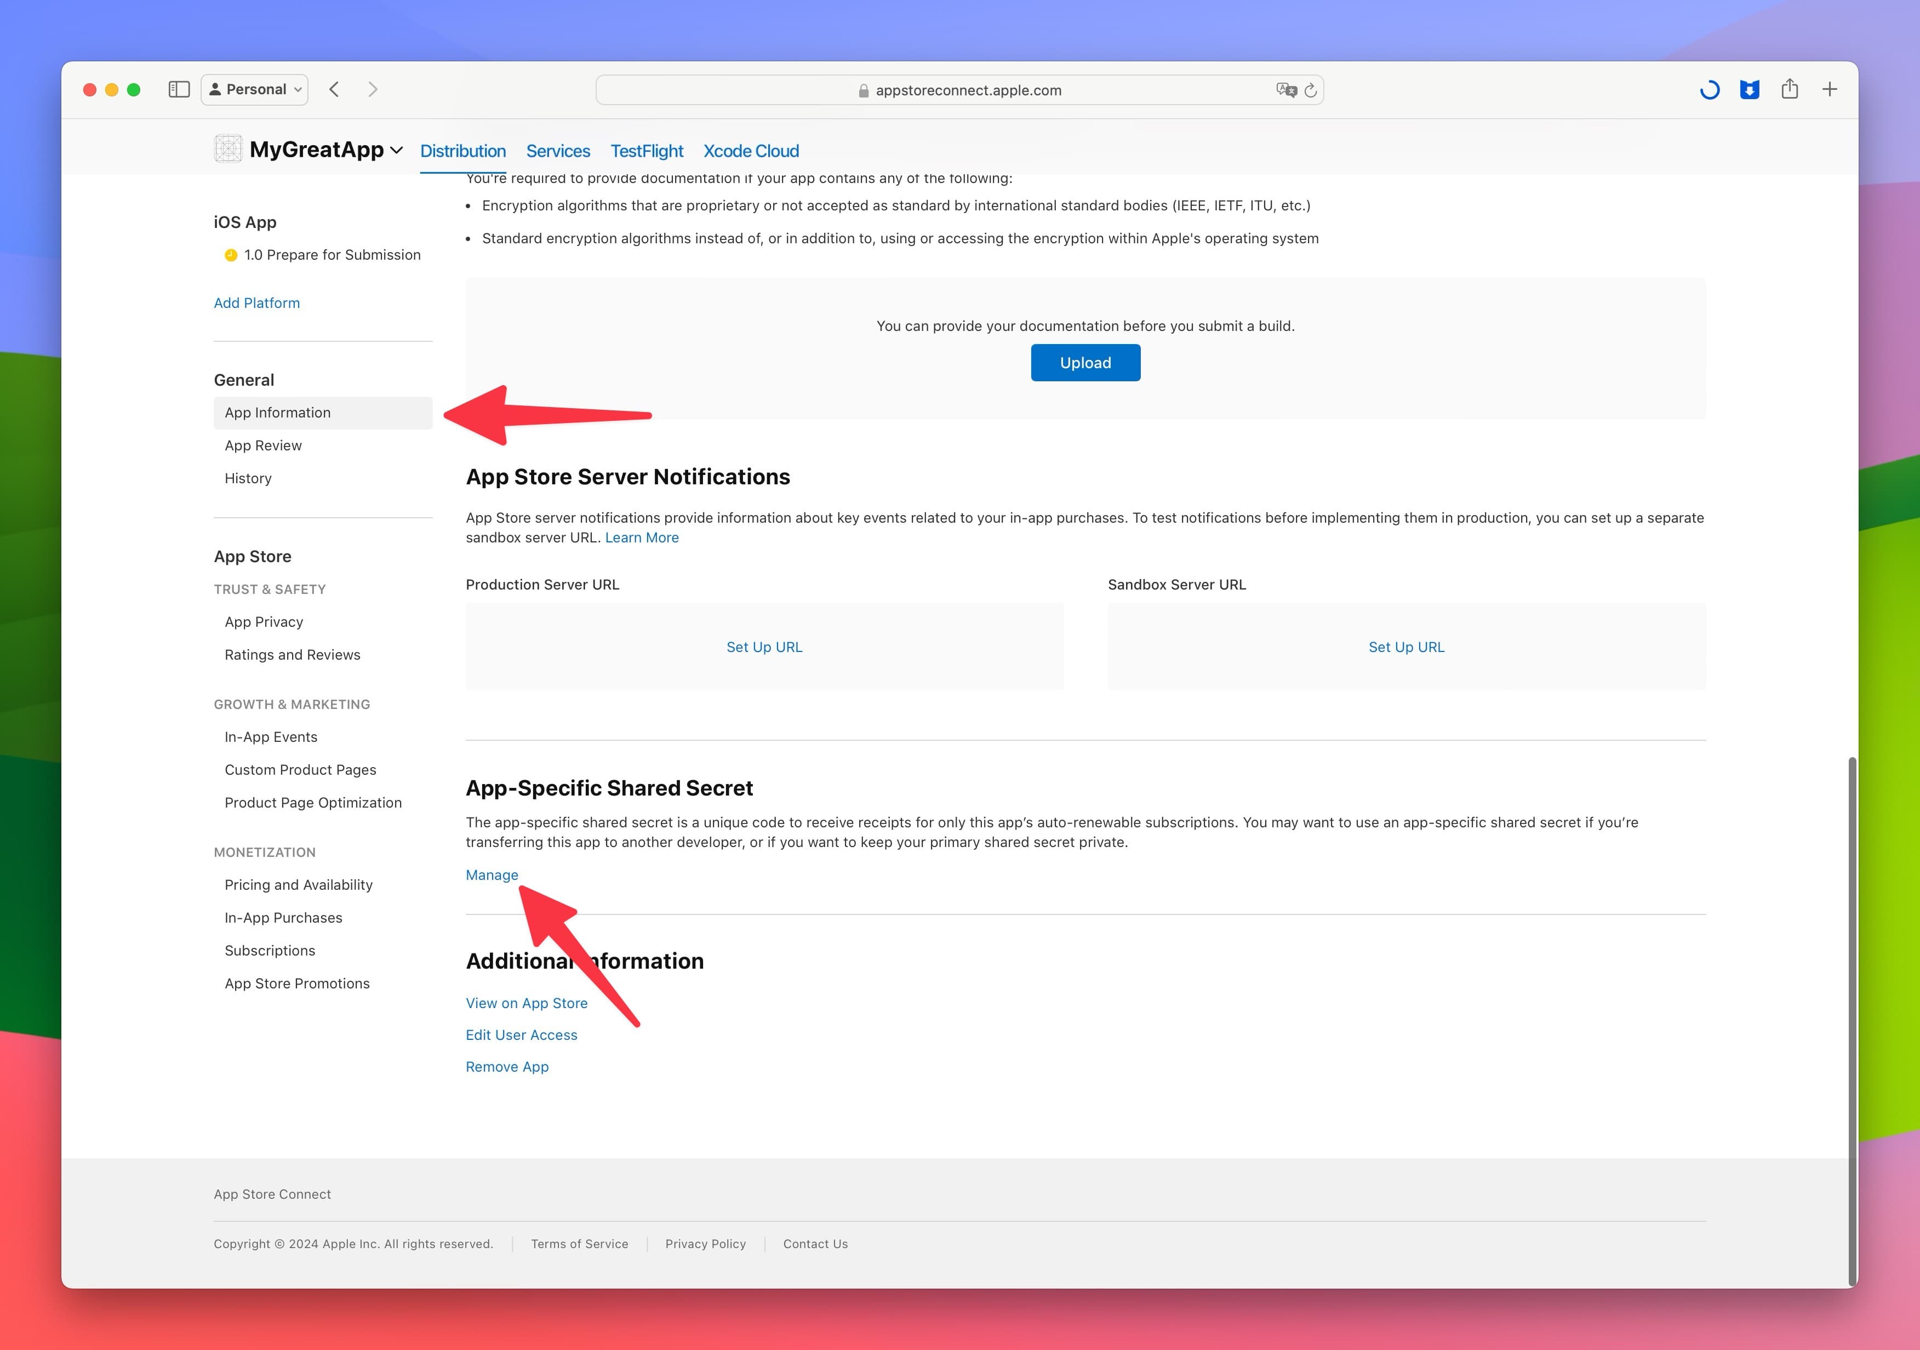Reload the page with refresh icon
This screenshot has width=1920, height=1350.
(1310, 90)
